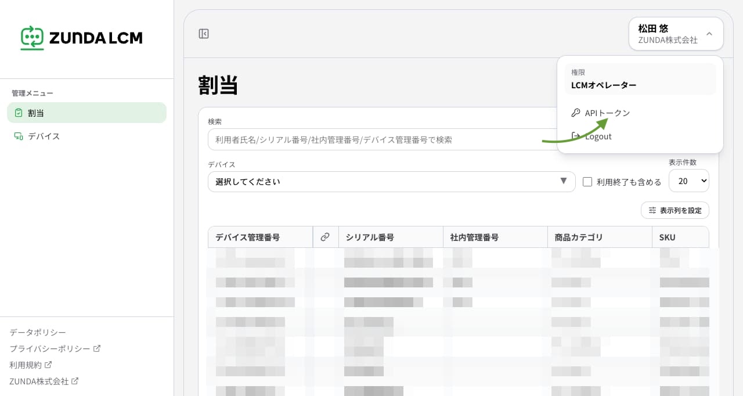Open the 表示件数 20 dropdown

point(689,181)
